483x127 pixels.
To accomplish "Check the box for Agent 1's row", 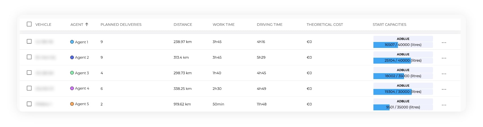I will [x=29, y=41].
